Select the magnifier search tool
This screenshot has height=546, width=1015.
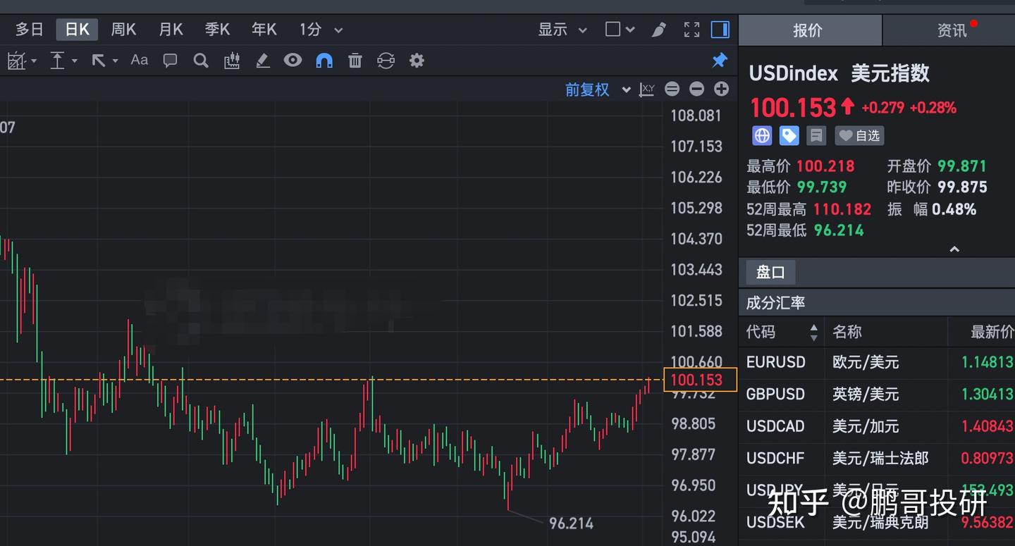coord(200,60)
